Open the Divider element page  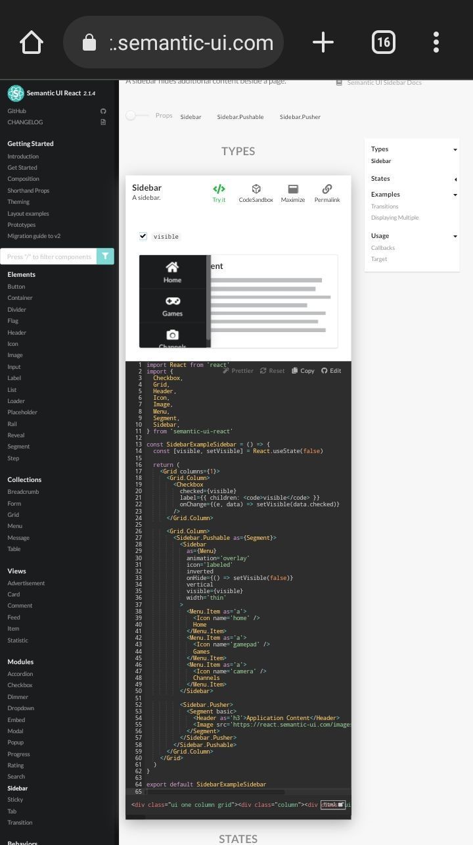(17, 310)
